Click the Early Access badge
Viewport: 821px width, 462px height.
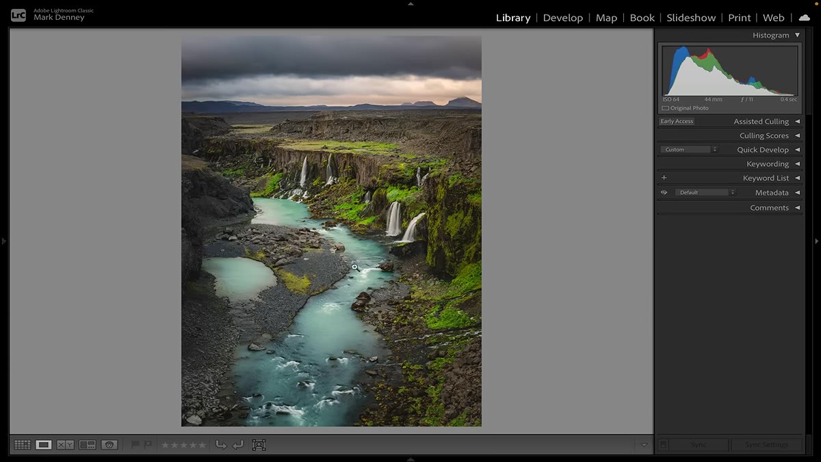[x=677, y=122]
